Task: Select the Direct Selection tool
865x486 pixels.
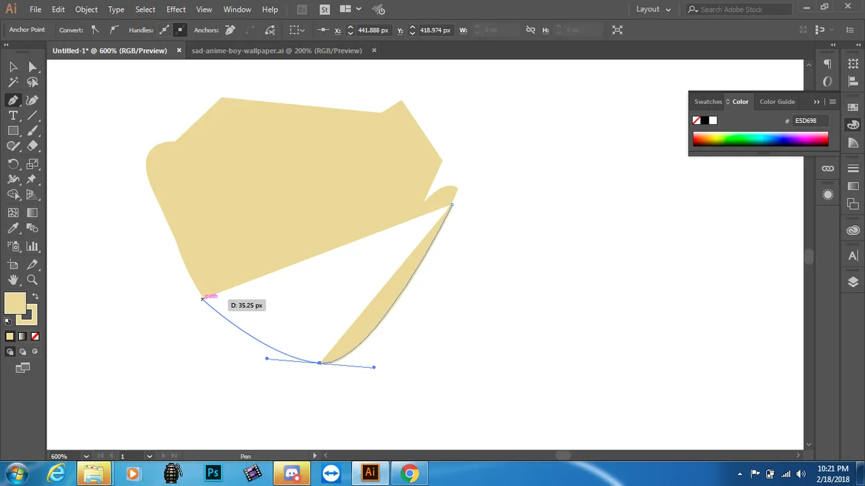Action: (32, 67)
